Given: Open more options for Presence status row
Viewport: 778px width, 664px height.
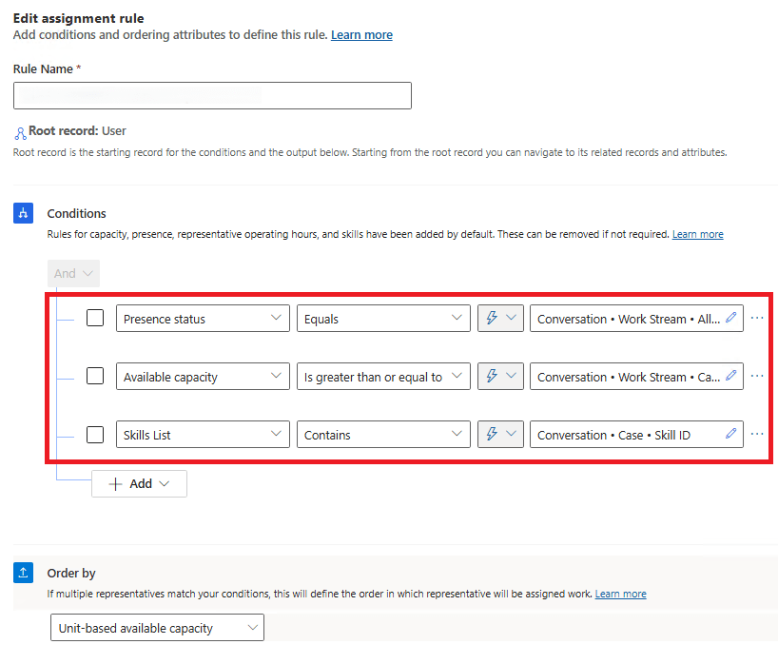Looking at the screenshot, I should [x=757, y=319].
